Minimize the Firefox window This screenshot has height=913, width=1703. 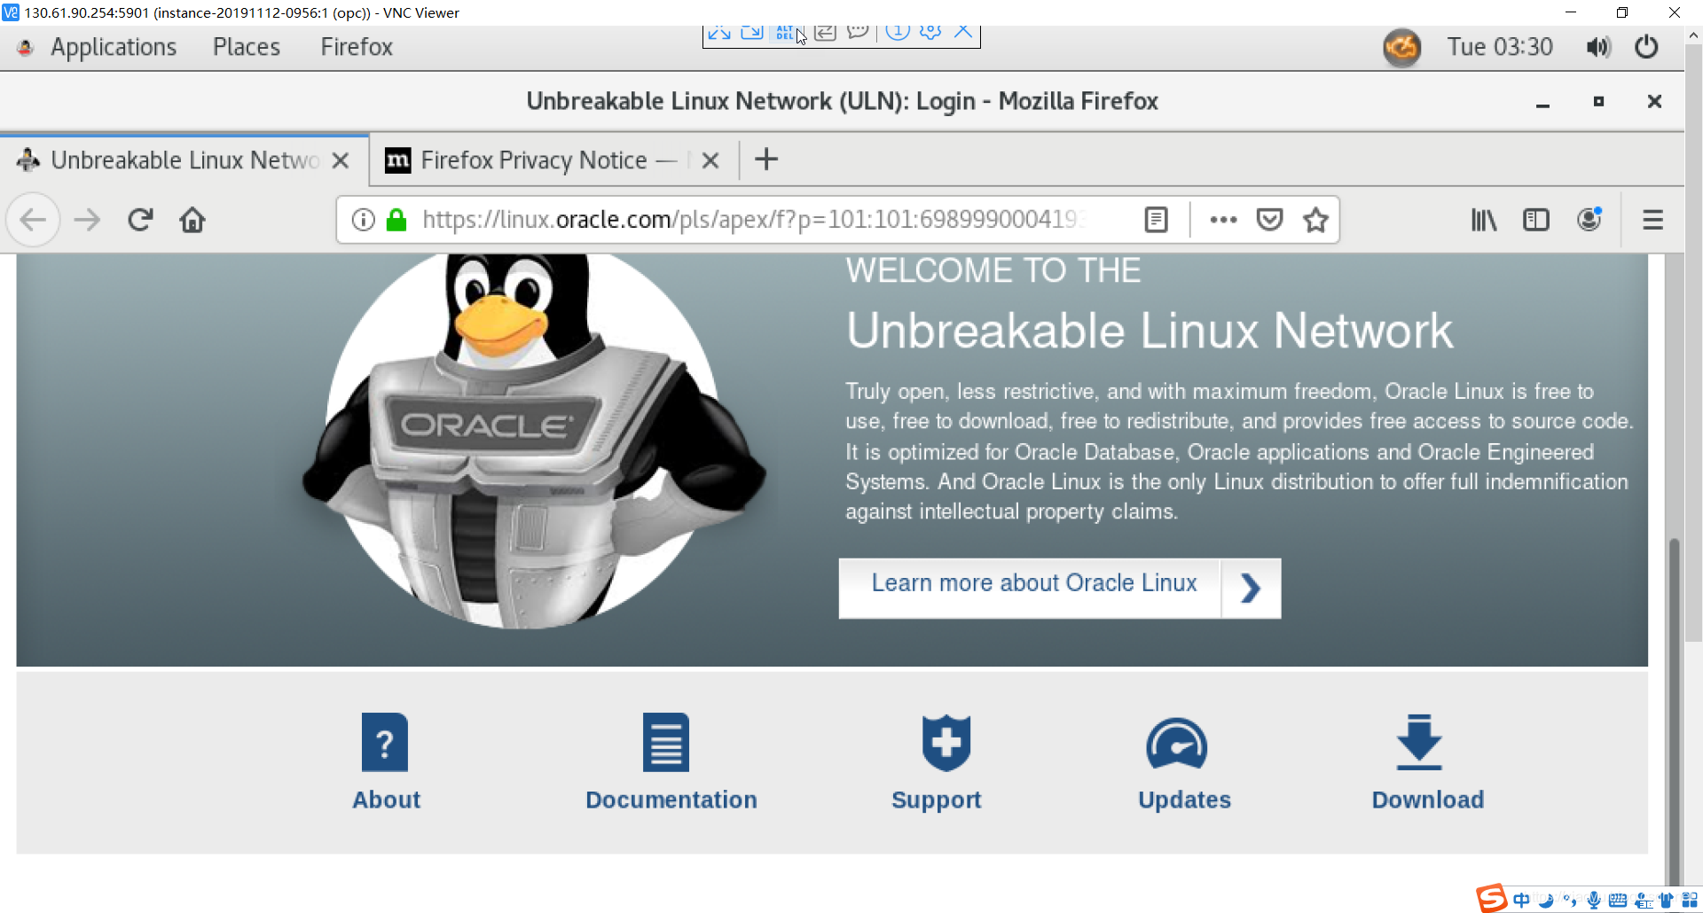click(x=1542, y=102)
